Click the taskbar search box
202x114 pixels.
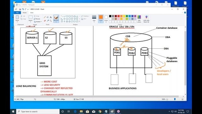point(38,111)
